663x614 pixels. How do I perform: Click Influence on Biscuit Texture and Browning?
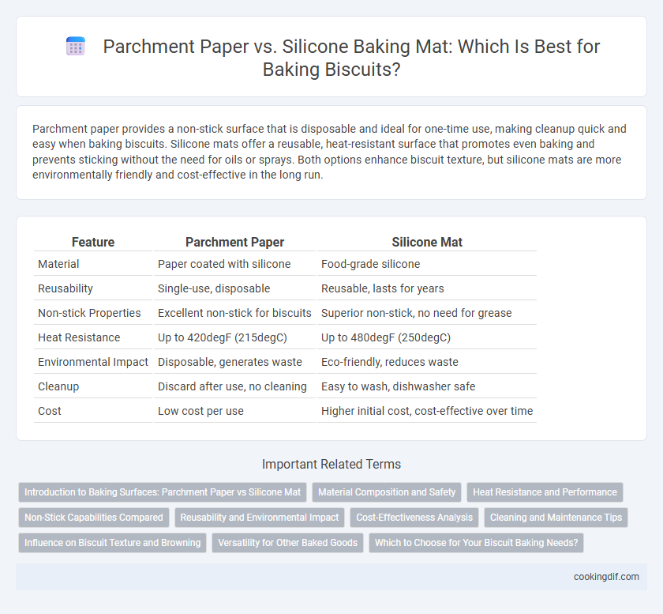pyautogui.click(x=112, y=543)
